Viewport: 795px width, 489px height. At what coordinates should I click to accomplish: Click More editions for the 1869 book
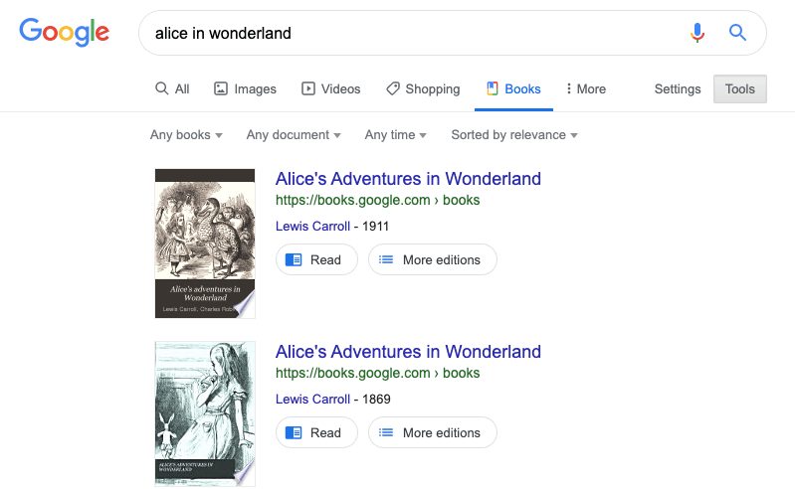[433, 432]
